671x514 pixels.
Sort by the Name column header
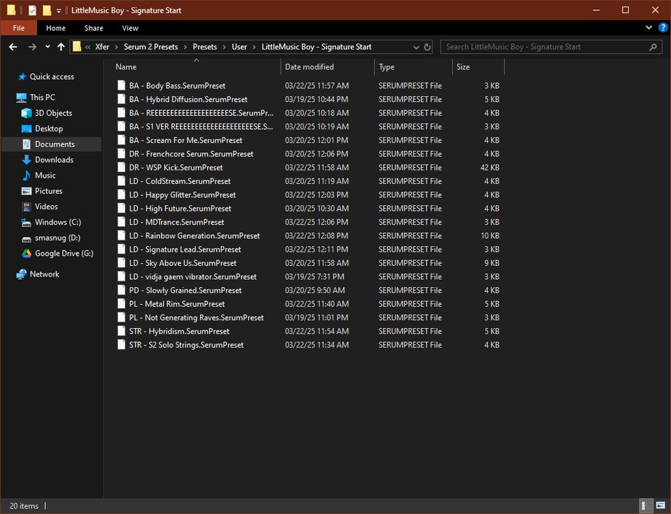(126, 66)
